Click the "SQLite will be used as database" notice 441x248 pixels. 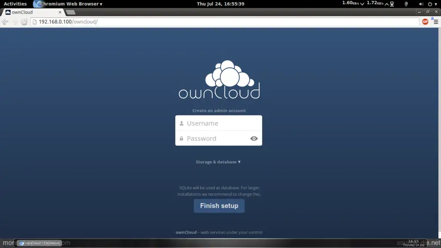pyautogui.click(x=219, y=191)
